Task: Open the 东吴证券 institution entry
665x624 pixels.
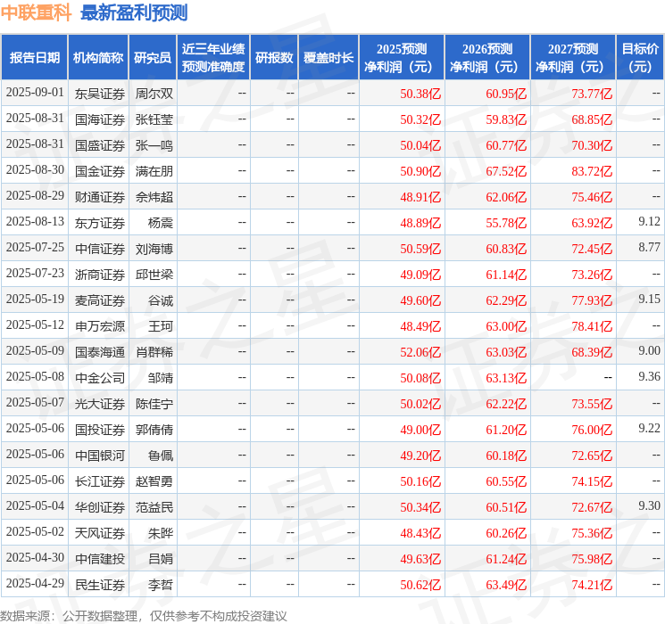Action: (x=100, y=94)
